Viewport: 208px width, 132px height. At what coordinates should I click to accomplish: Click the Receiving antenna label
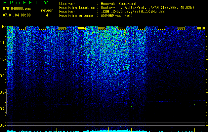coord(76,16)
